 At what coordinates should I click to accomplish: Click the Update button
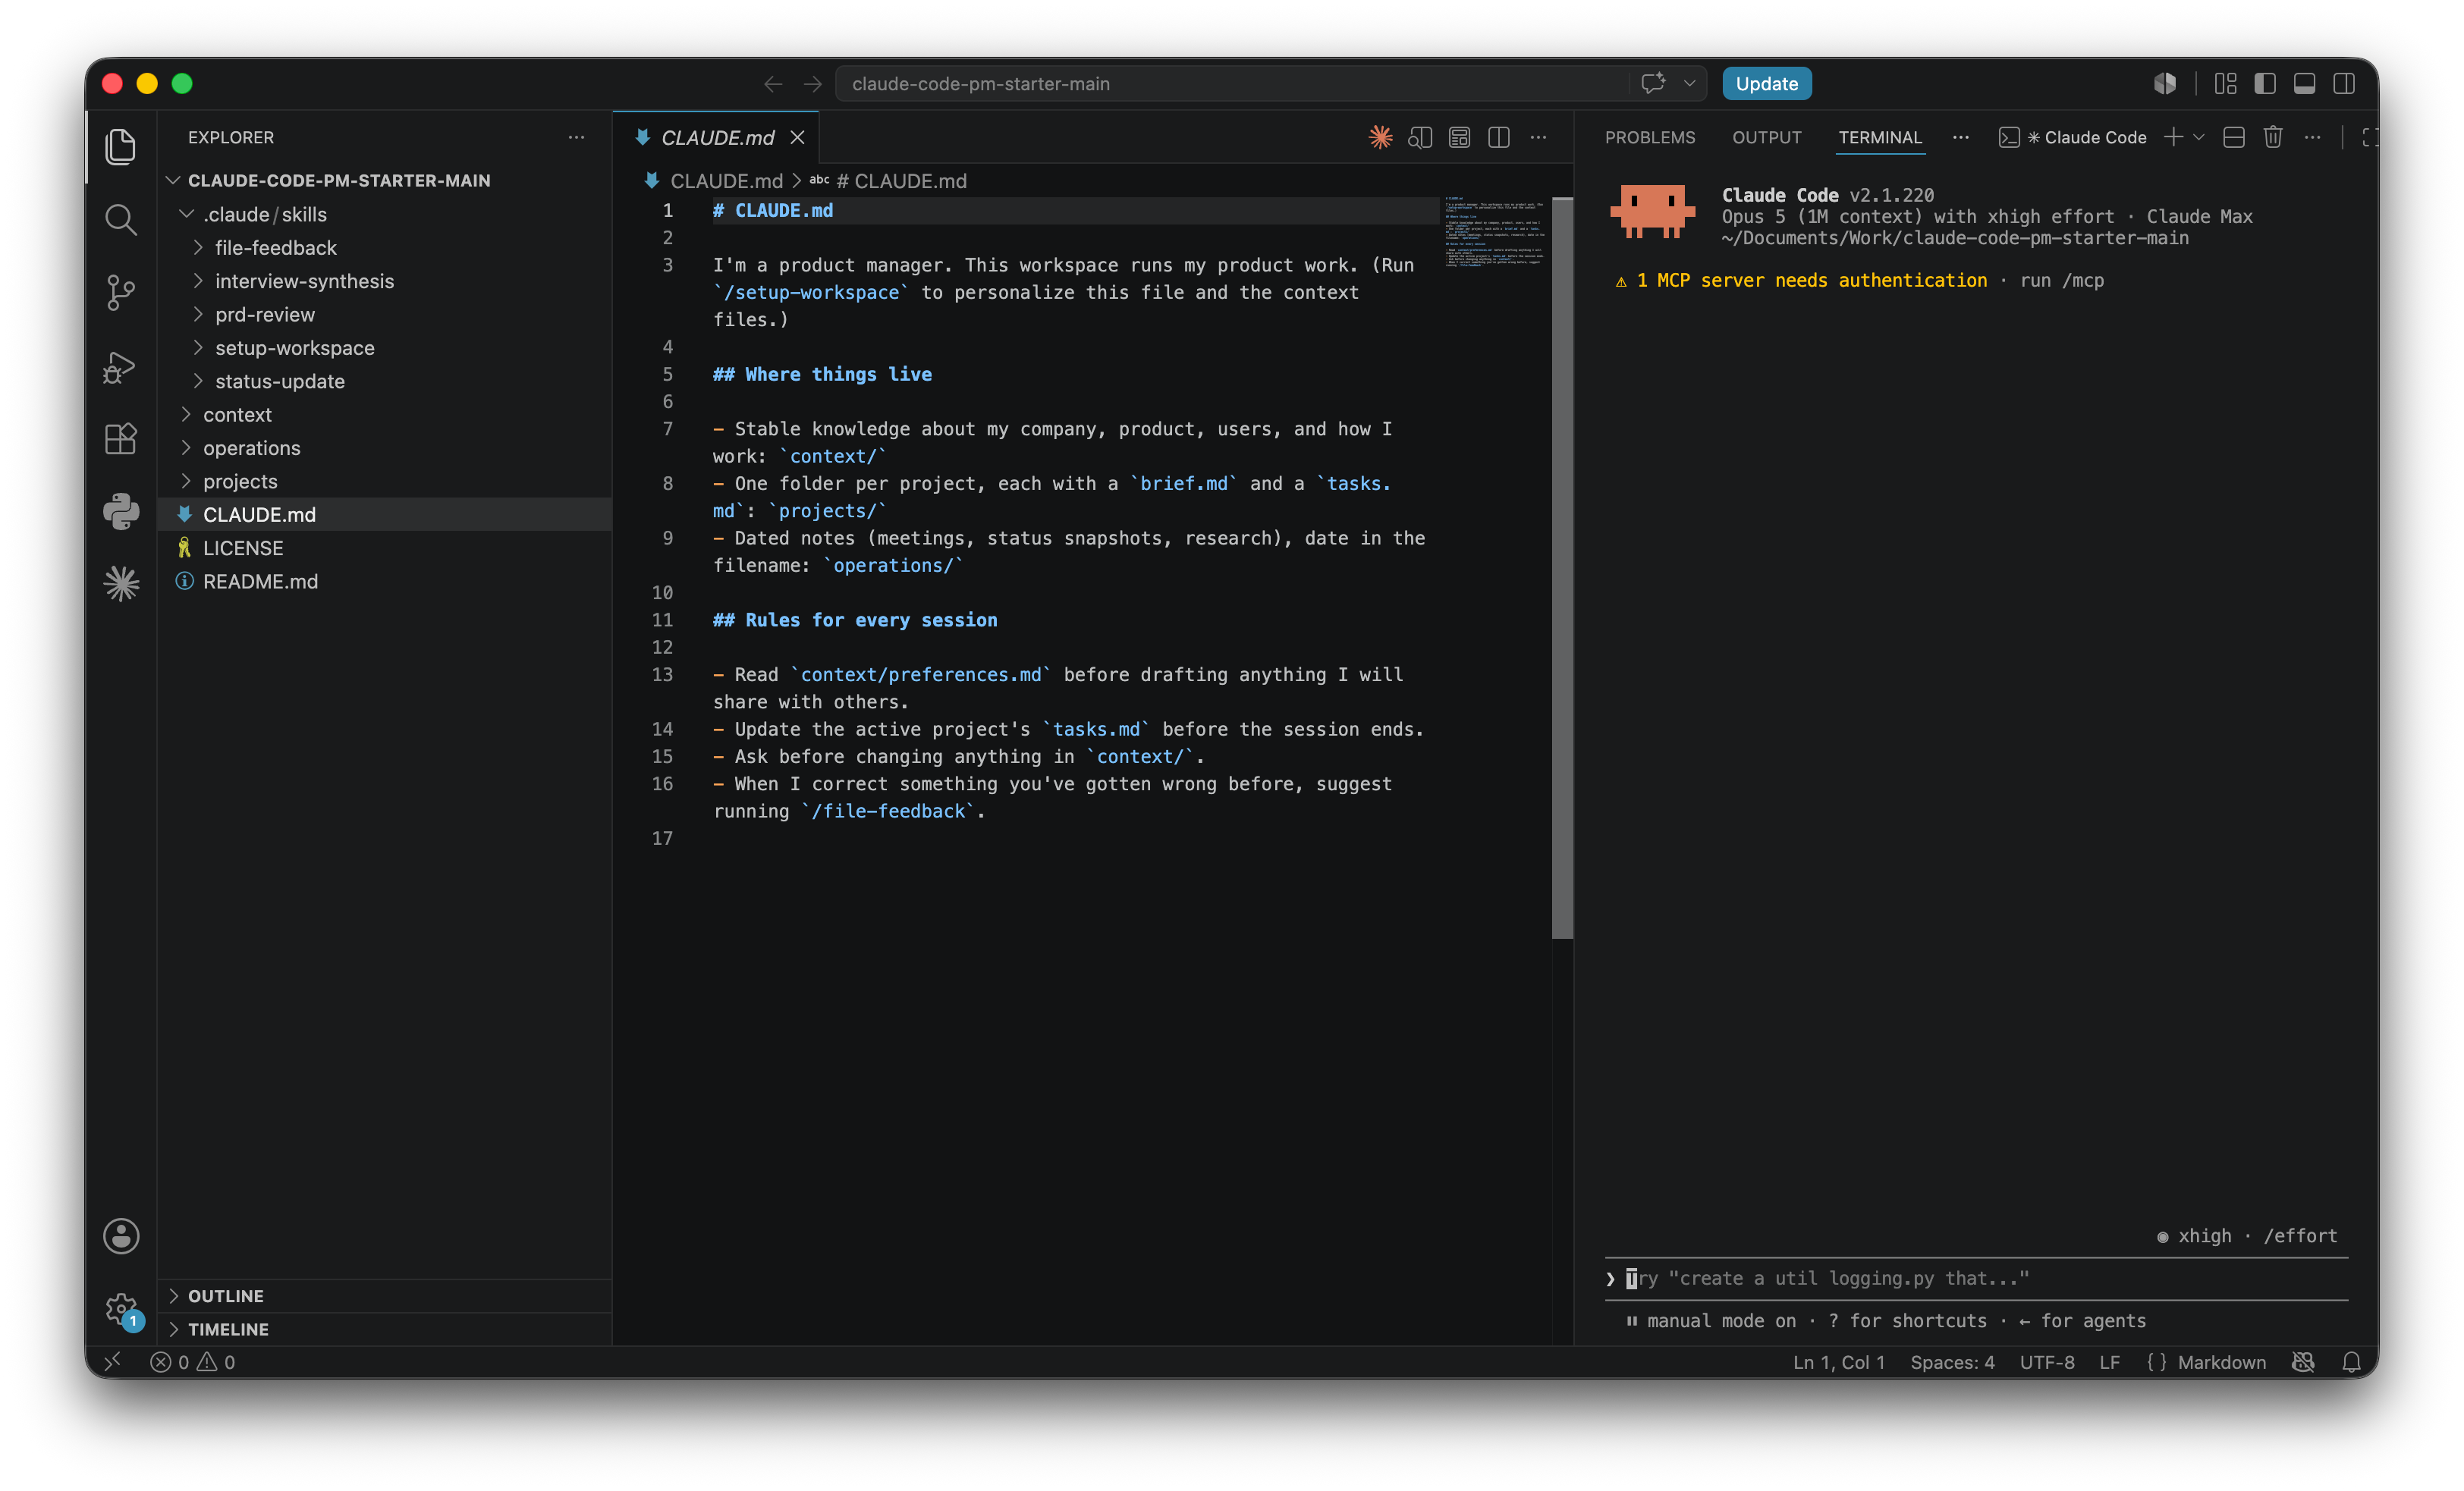[x=1767, y=84]
